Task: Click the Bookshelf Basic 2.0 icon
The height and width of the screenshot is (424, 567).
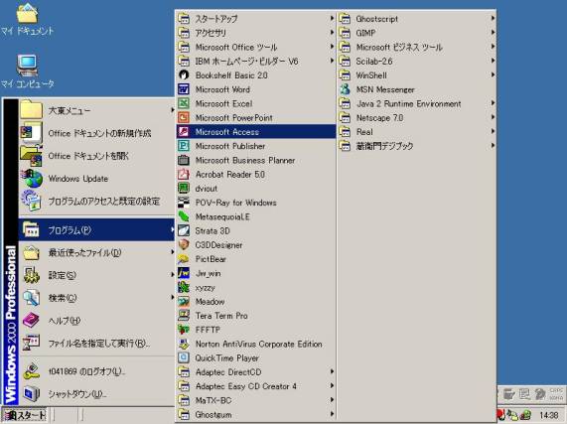Action: 184,75
